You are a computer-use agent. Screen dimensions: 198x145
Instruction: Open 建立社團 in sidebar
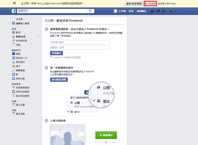(x=18, y=105)
